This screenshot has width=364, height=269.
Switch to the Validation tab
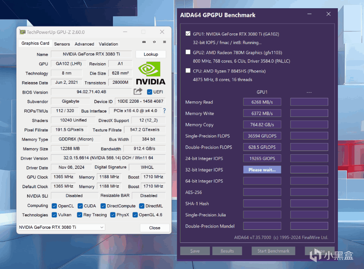(x=108, y=44)
